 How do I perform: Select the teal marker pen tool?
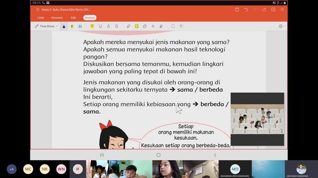point(80,26)
